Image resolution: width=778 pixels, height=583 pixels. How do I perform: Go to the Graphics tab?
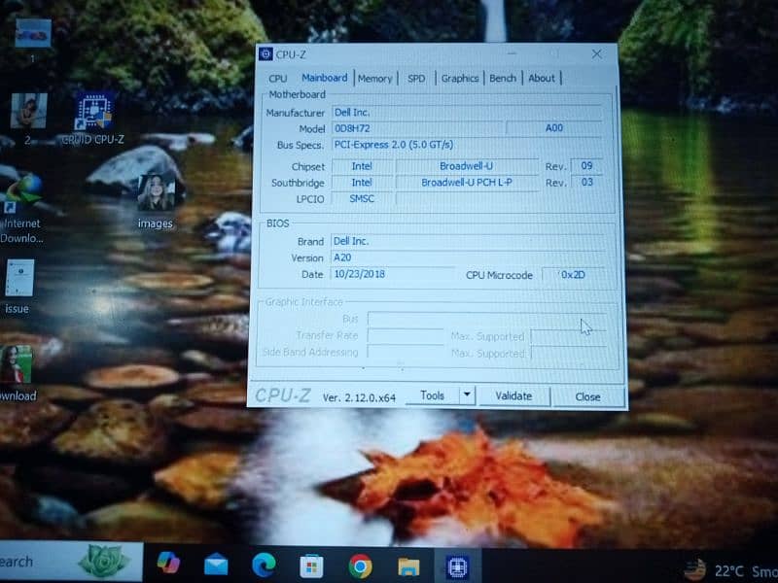click(460, 78)
